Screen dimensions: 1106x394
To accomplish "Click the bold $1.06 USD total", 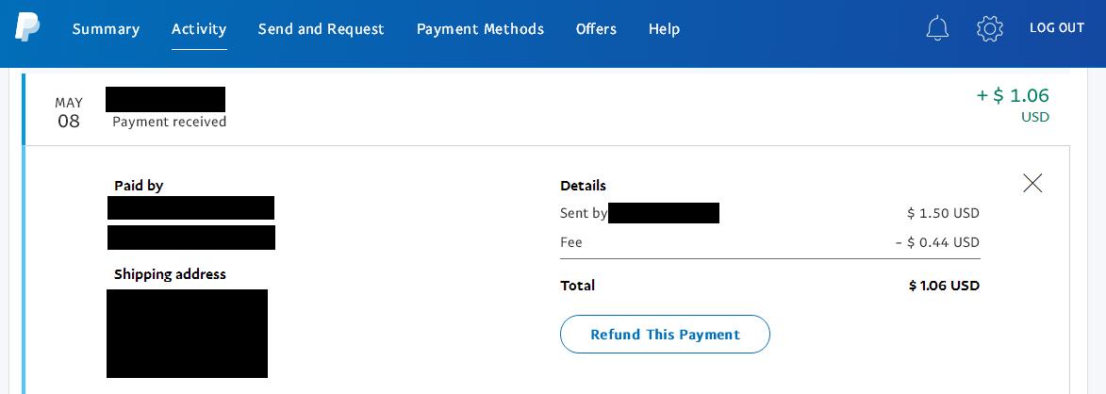I will click(x=944, y=286).
